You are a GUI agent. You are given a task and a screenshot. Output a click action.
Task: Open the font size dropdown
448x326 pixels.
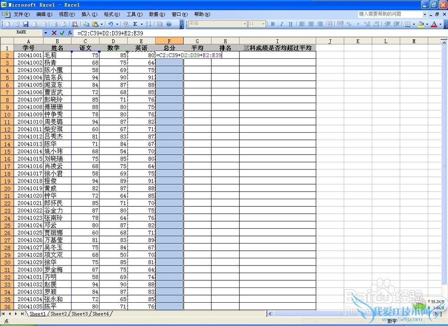click(263, 24)
